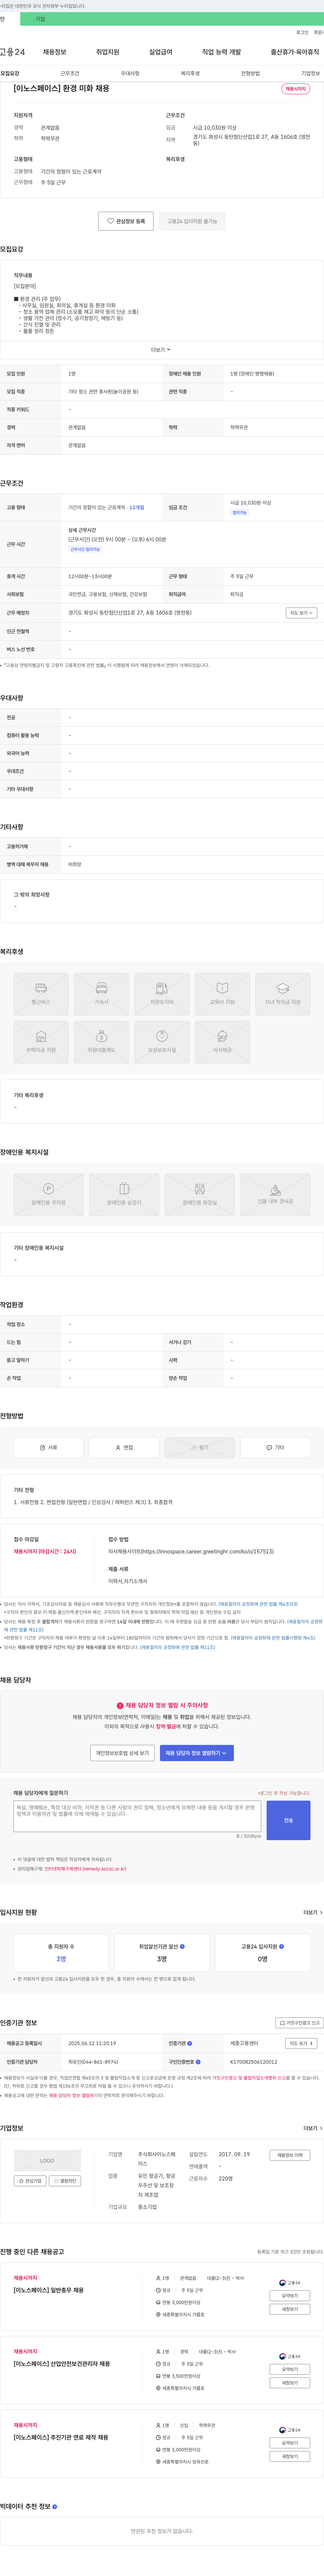Click the 열람제한 button
Viewport: 324px width, 2576px height.
coord(65,2181)
